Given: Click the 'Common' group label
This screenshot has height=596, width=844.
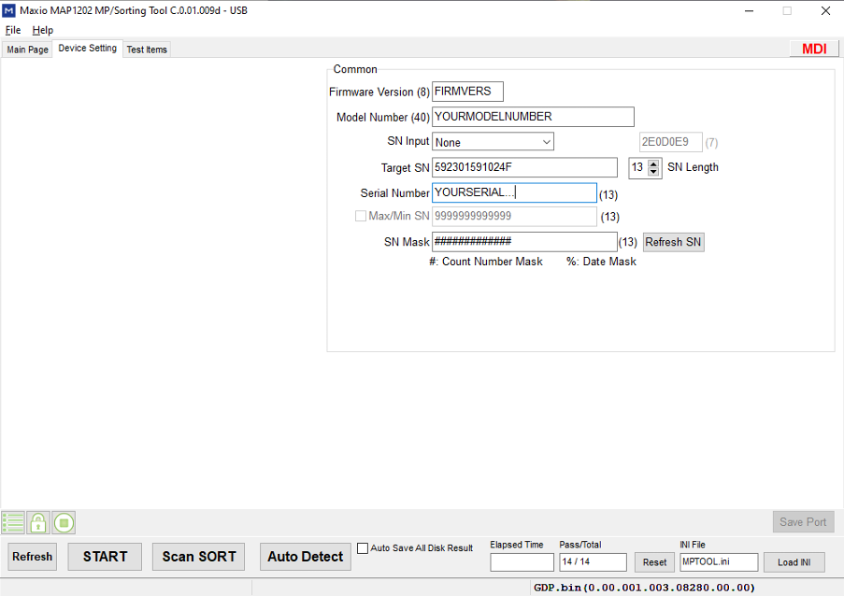Looking at the screenshot, I should pos(355,69).
